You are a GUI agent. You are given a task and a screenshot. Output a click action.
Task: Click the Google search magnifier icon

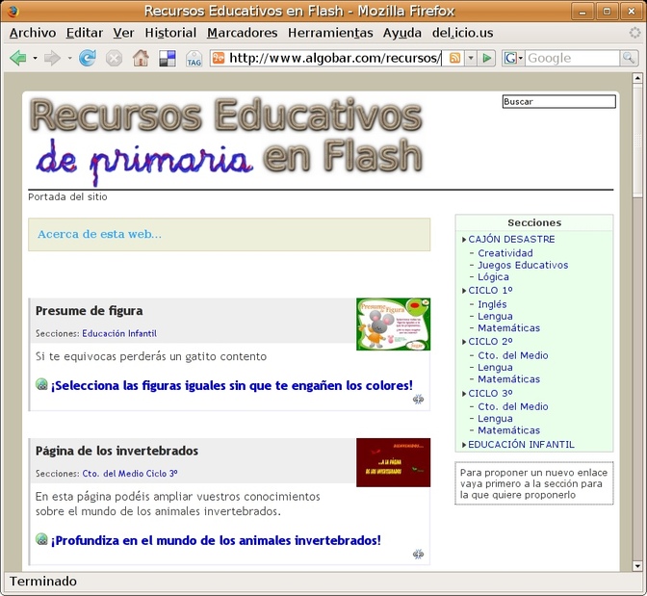pyautogui.click(x=629, y=58)
